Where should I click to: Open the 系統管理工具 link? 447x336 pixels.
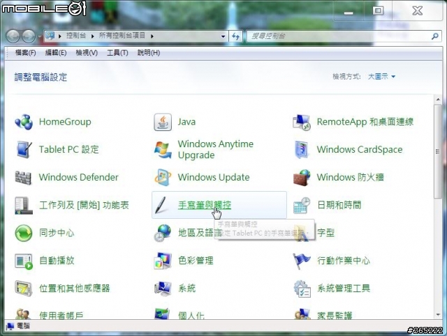click(344, 289)
